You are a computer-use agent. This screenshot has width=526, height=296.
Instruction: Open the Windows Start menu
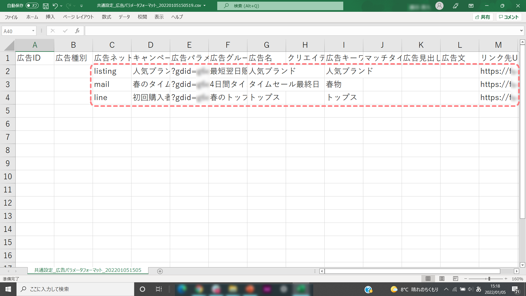8,289
